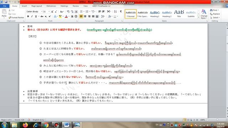Apply the No Spacing style

(x=143, y=14)
